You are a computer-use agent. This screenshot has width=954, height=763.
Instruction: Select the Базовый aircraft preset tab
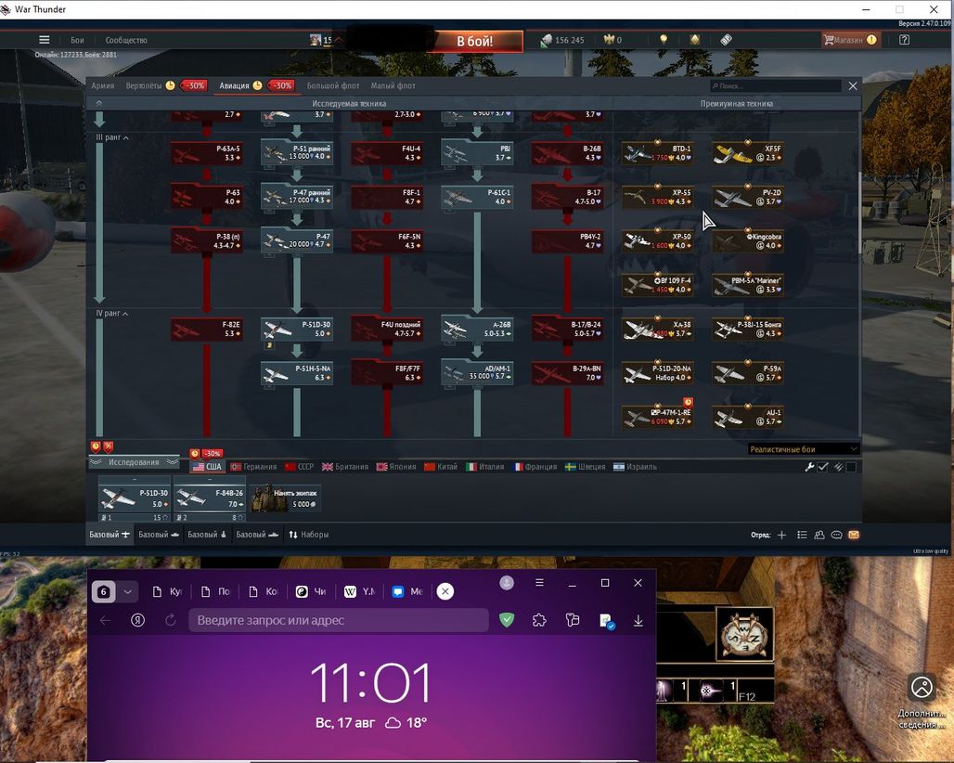tap(110, 535)
